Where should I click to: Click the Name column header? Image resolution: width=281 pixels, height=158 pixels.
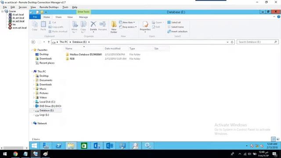click(83, 49)
